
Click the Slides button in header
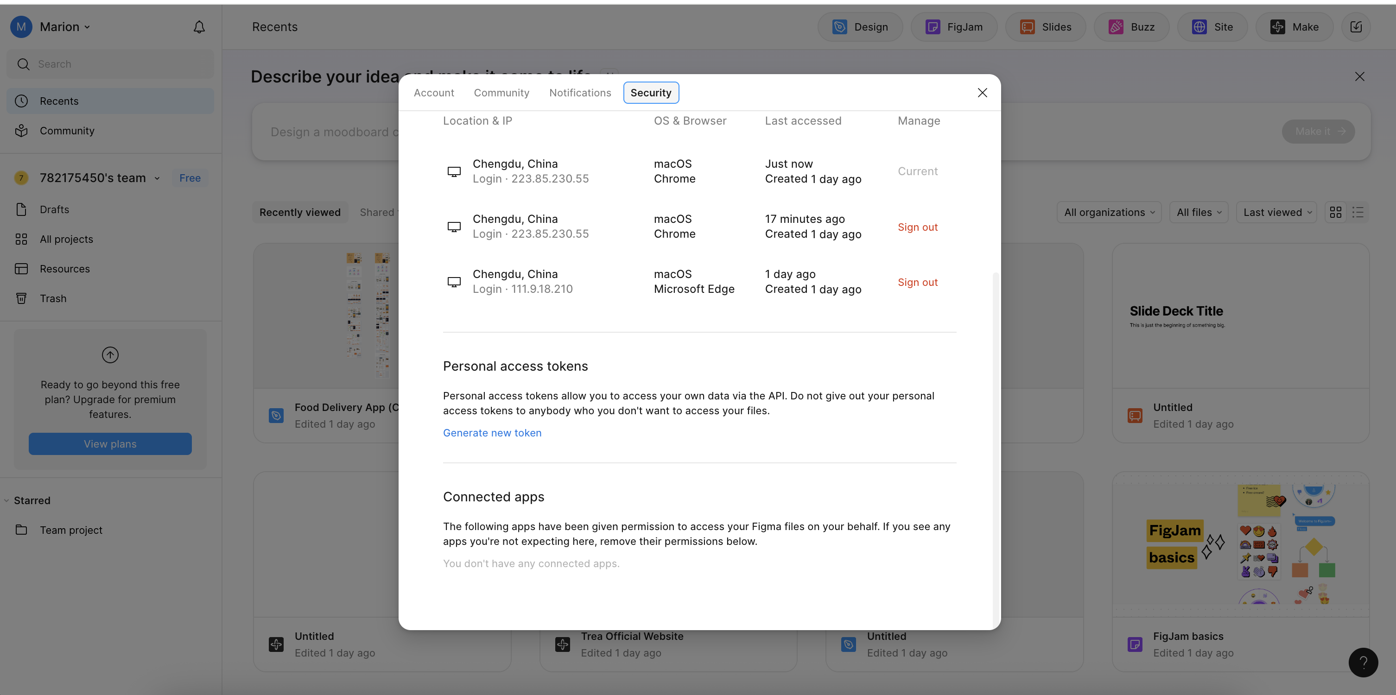click(x=1045, y=27)
